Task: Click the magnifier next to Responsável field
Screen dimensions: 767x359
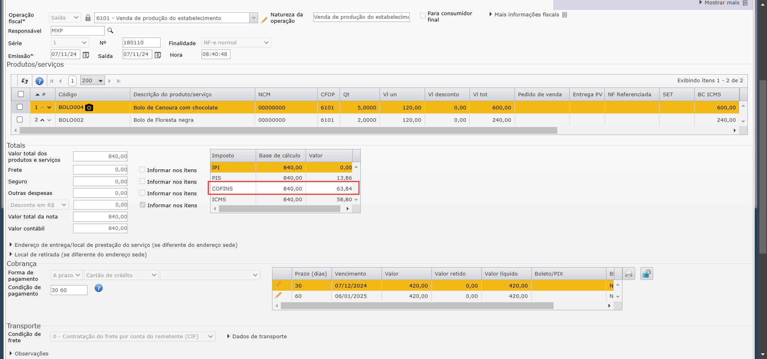Action: tap(111, 31)
